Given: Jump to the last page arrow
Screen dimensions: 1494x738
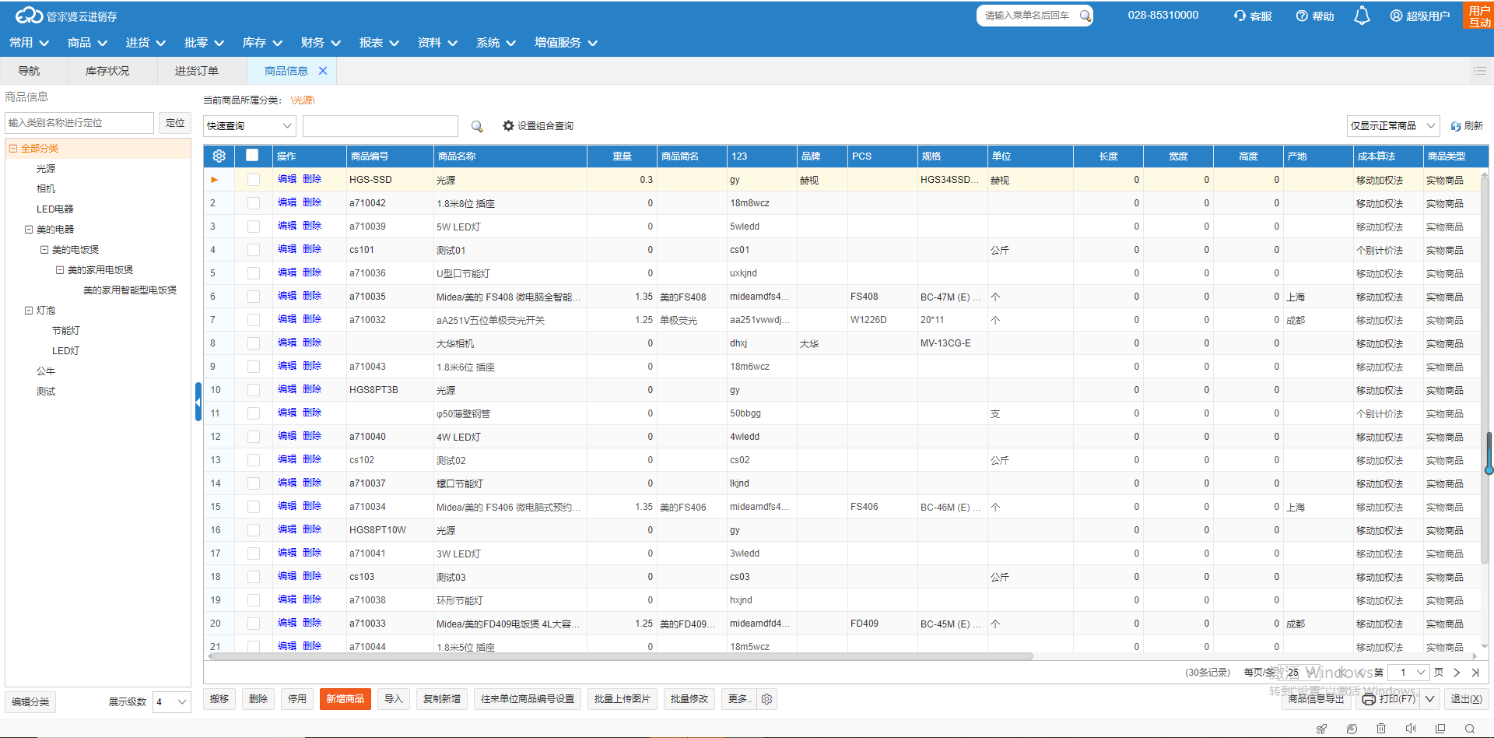Looking at the screenshot, I should tap(1475, 673).
